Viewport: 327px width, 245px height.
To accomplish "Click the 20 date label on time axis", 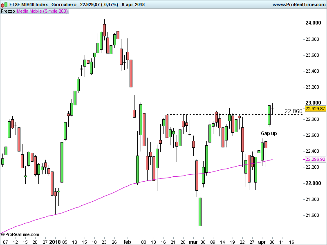I will point(35,242).
